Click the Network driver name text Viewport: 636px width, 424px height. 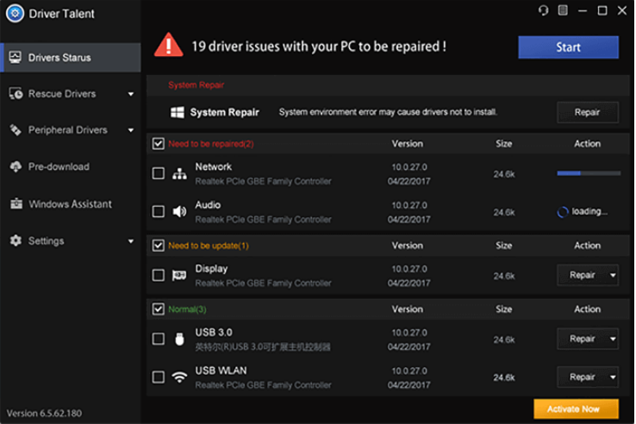pos(214,166)
